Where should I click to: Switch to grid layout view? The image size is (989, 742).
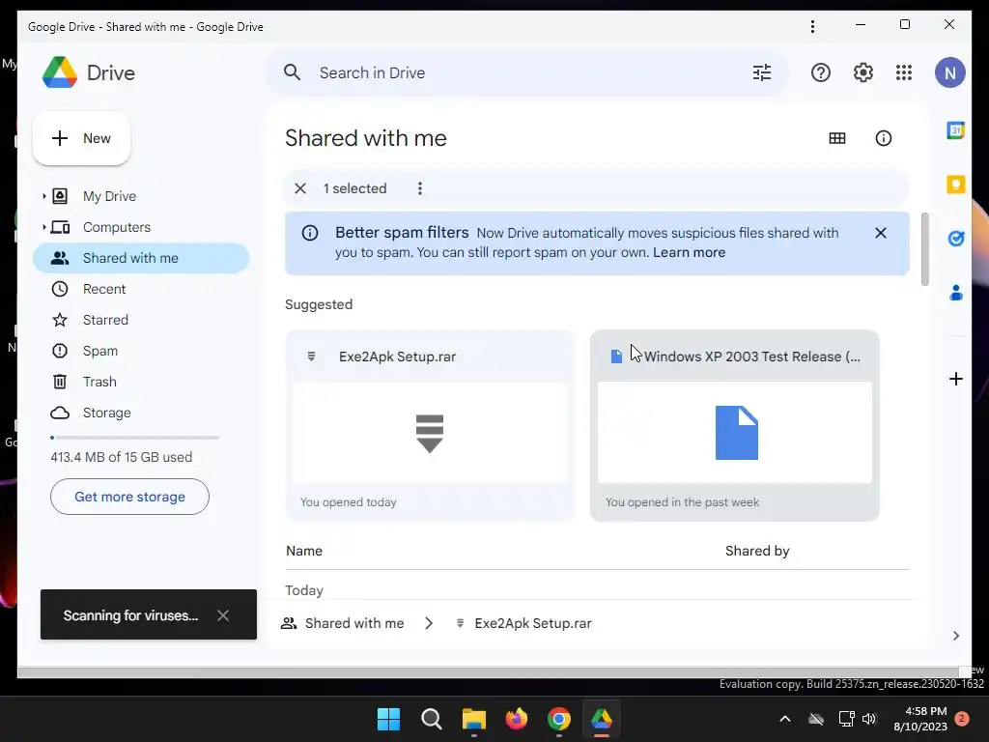837,138
